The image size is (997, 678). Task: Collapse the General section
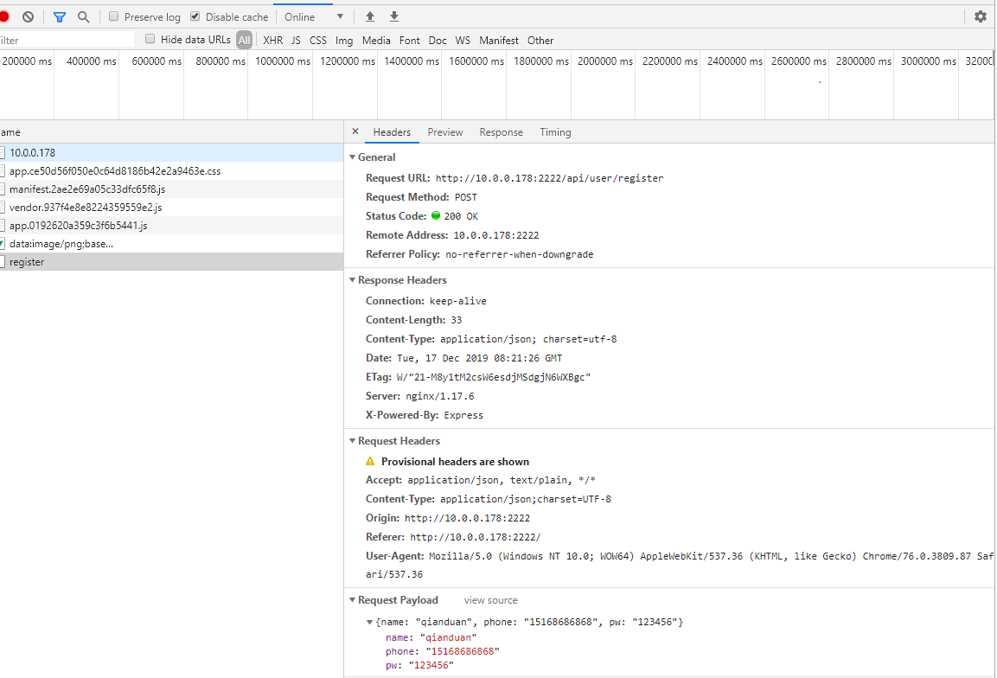click(x=352, y=157)
